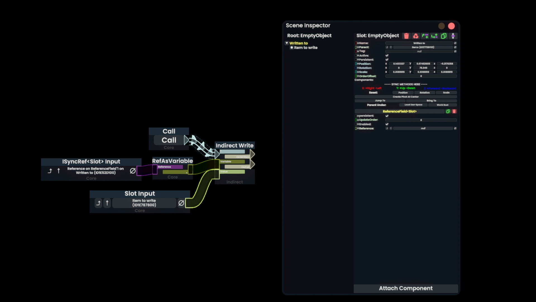Image resolution: width=536 pixels, height=302 pixels.
Task: Delete the ReferenceField<Slot> component
Action: coord(454,111)
